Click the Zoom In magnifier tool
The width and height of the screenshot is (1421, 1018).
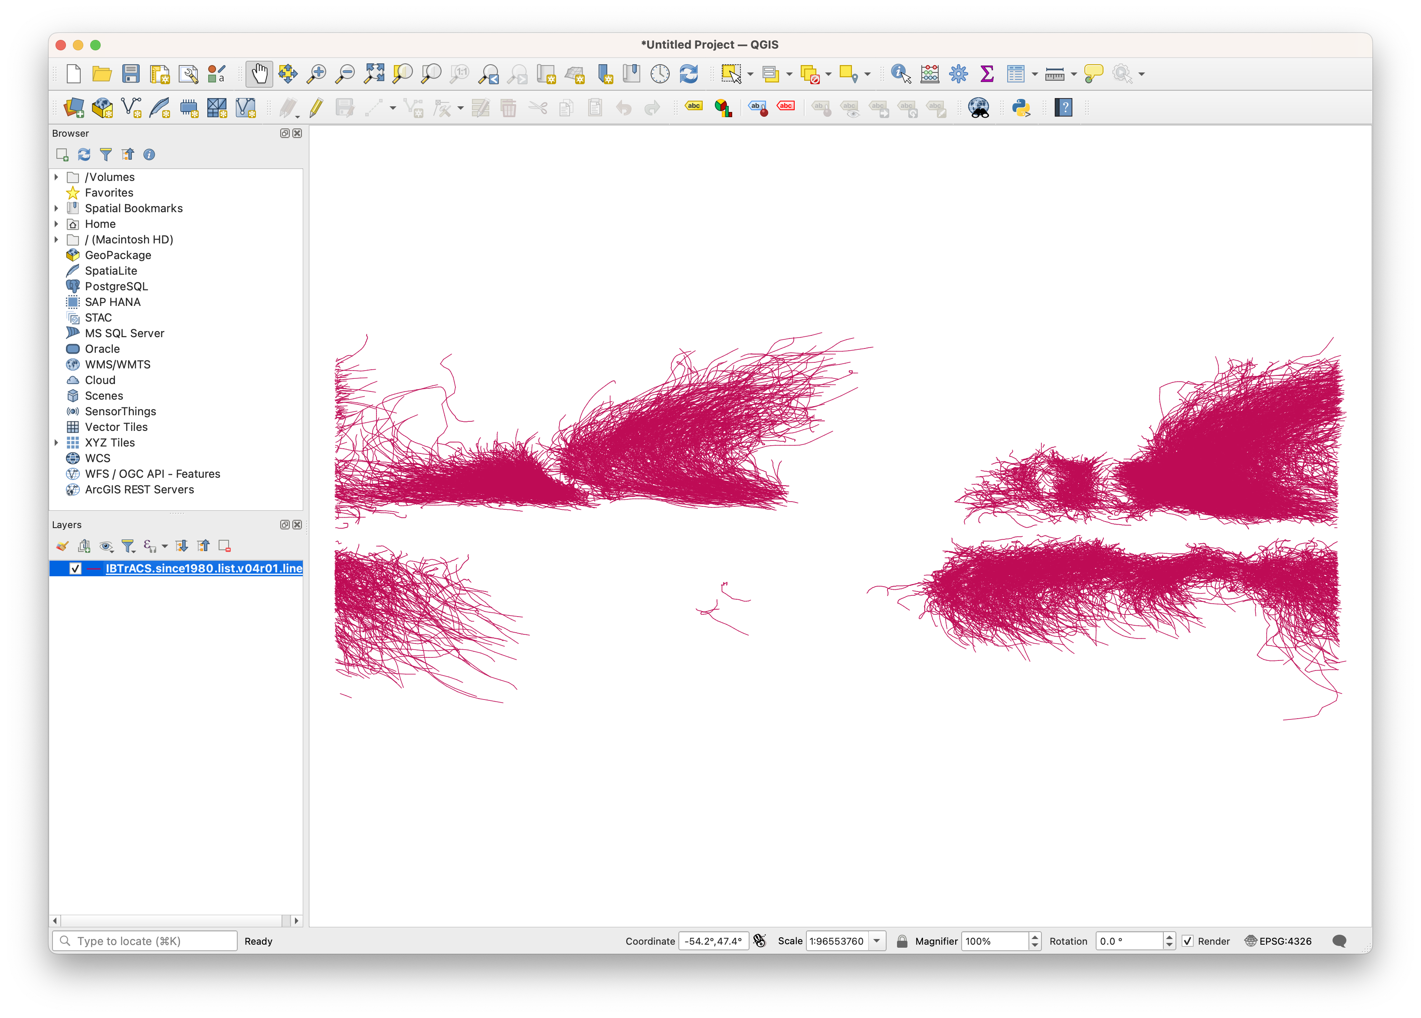[x=316, y=74]
